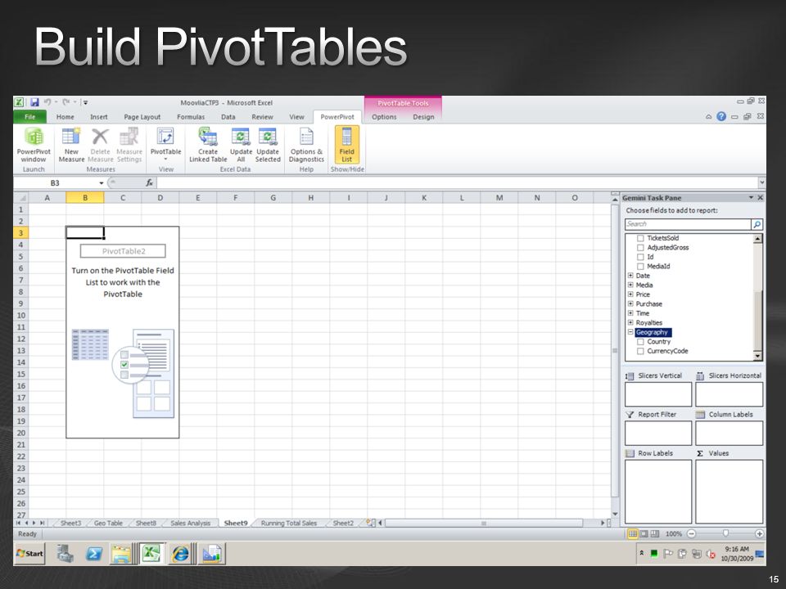The height and width of the screenshot is (589, 786).
Task: Click the zoom out minus button
Action: (691, 534)
